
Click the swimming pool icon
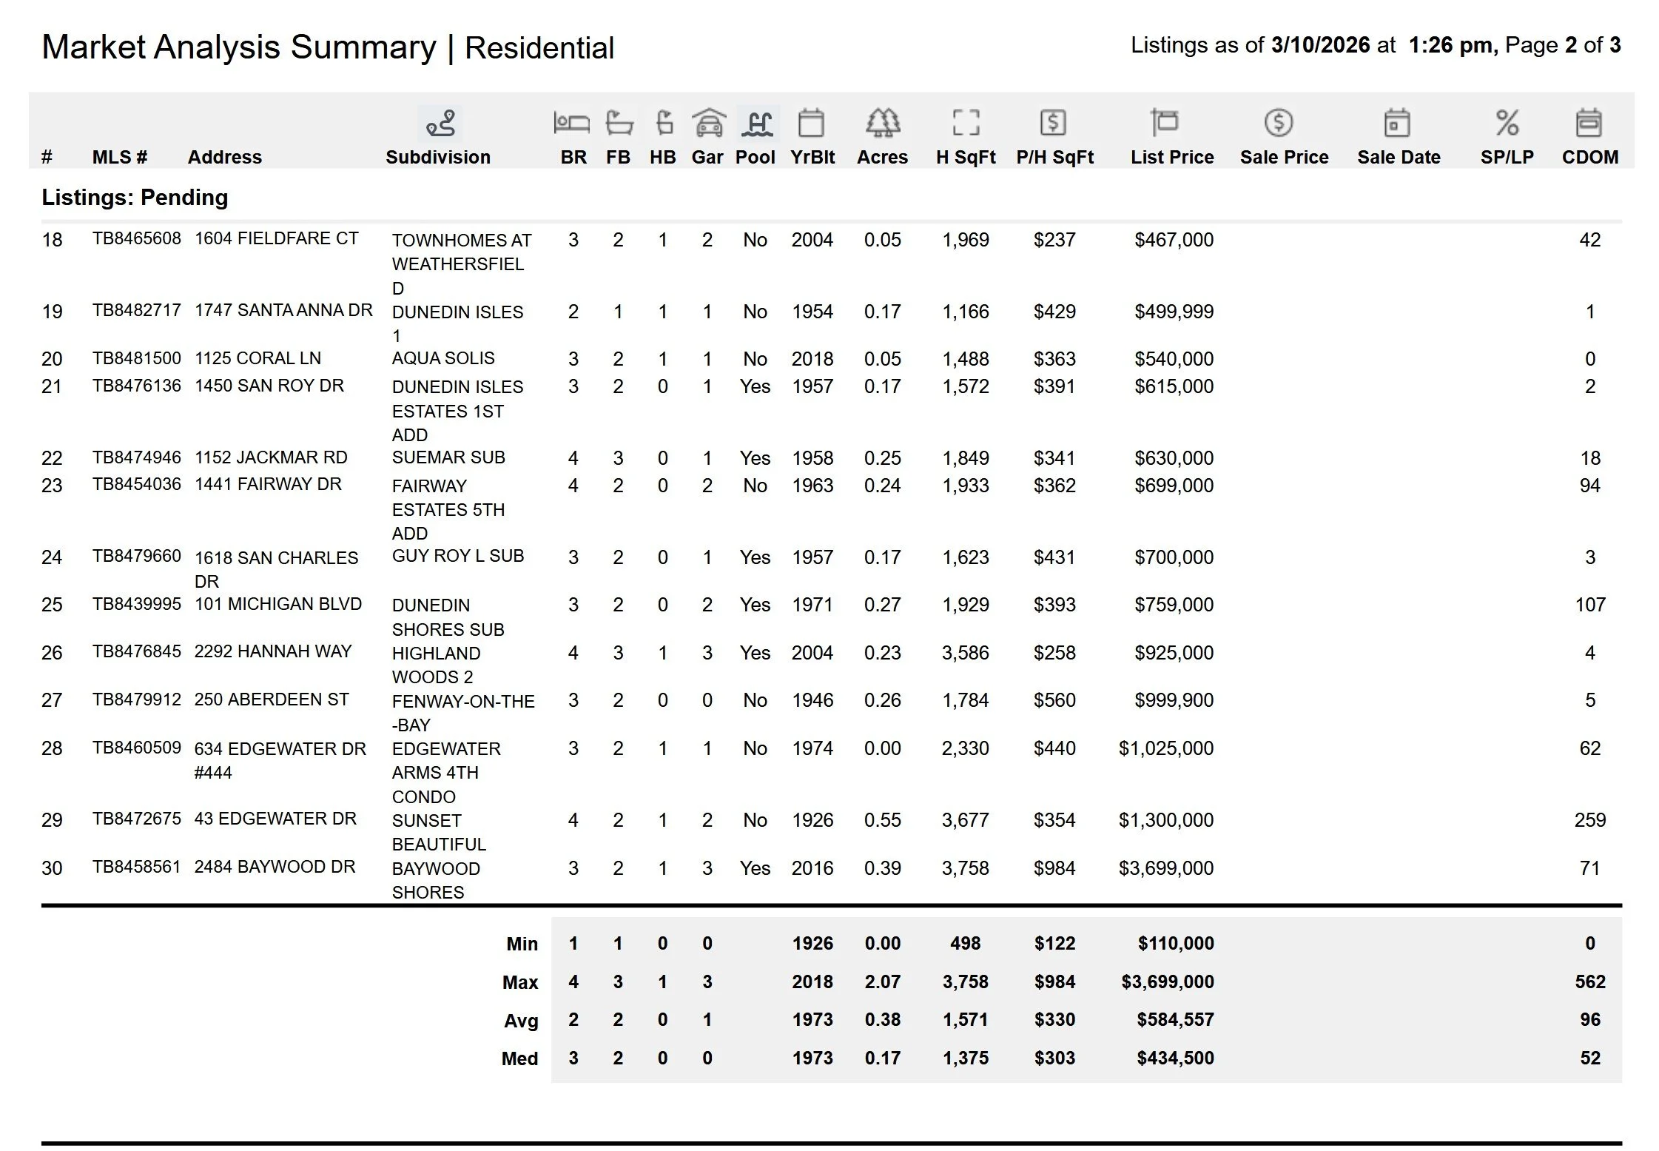click(x=756, y=123)
